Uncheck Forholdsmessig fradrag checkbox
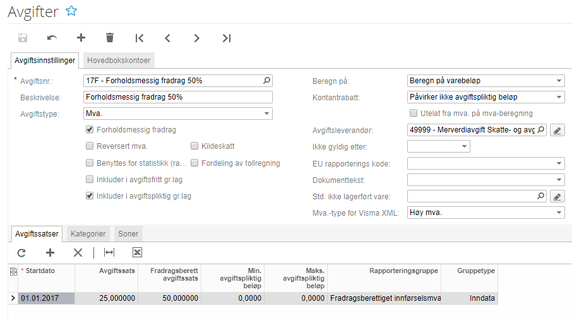The width and height of the screenshot is (572, 321). tap(90, 130)
